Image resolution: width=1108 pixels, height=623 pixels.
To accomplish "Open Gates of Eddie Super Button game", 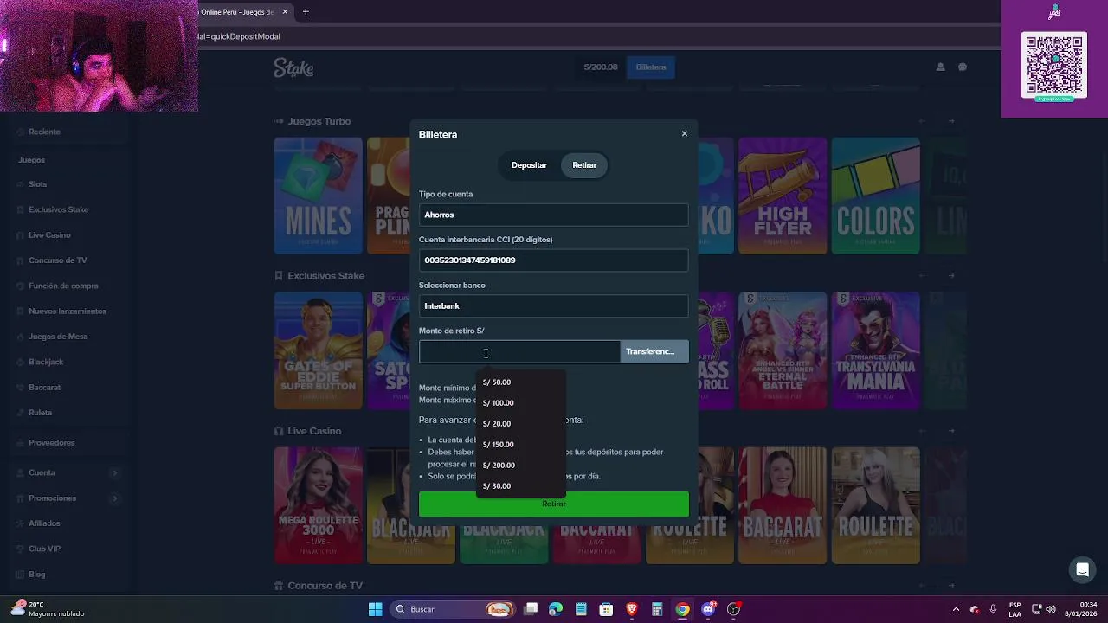I will [319, 350].
